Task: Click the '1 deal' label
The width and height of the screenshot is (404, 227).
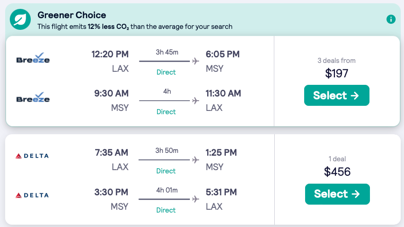Action: pyautogui.click(x=337, y=159)
